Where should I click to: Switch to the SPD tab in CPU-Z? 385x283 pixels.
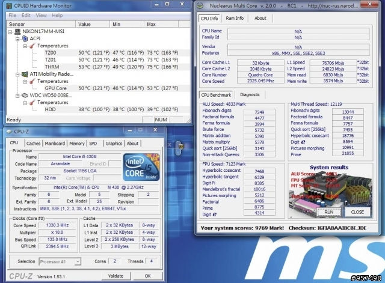tap(93, 144)
